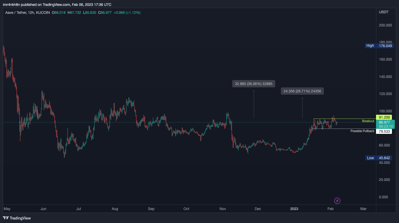
Task: Click the Oct label on time axis
Action: pos(186,209)
